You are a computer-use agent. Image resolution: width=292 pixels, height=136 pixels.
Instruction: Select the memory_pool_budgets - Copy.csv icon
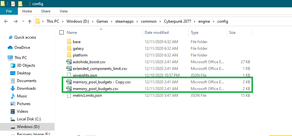pos(69,82)
